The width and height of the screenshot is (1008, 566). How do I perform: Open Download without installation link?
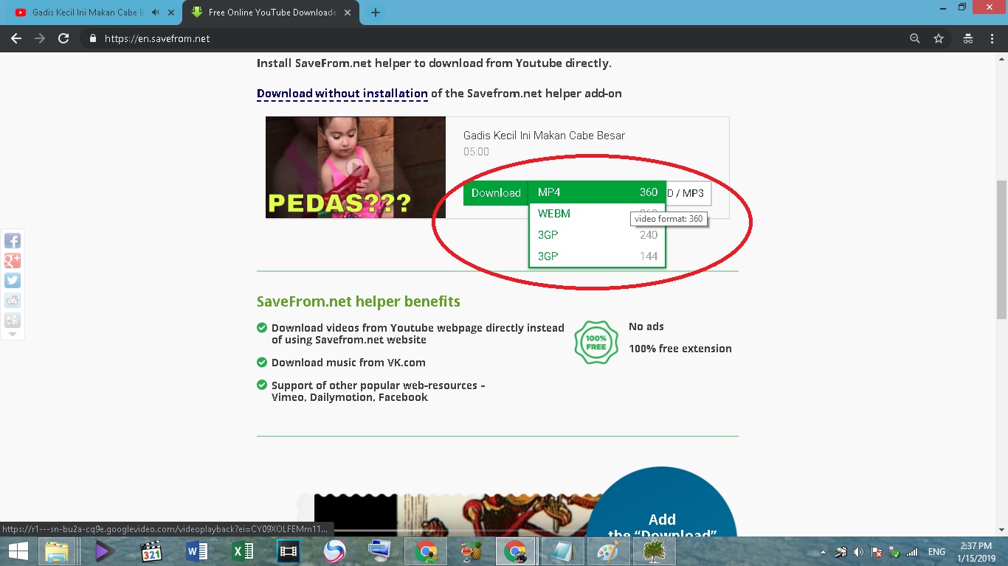342,94
